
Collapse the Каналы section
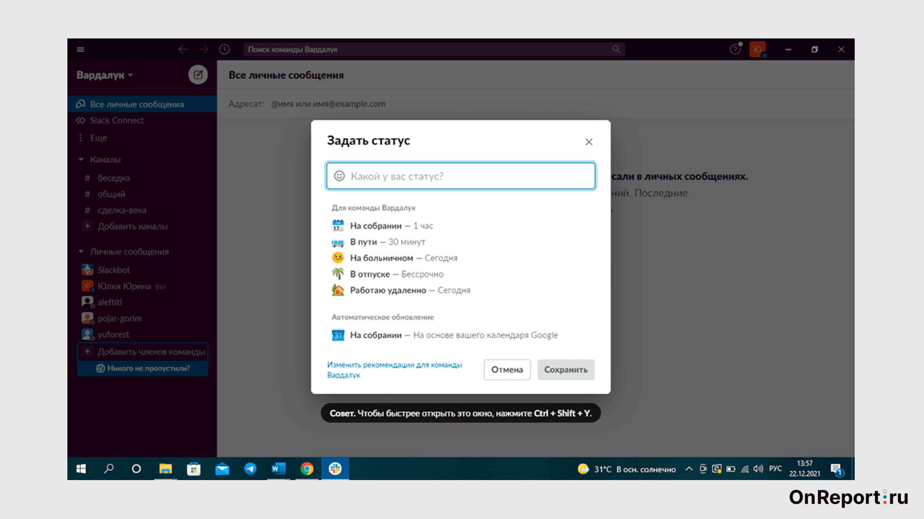click(81, 160)
